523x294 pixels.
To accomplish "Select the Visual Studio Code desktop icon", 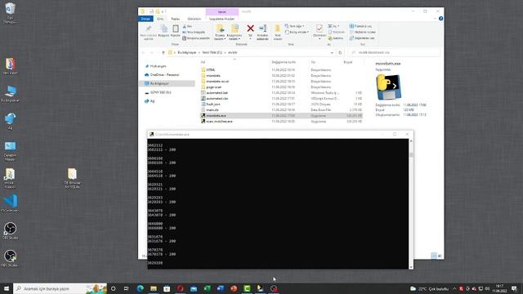I will [11, 203].
